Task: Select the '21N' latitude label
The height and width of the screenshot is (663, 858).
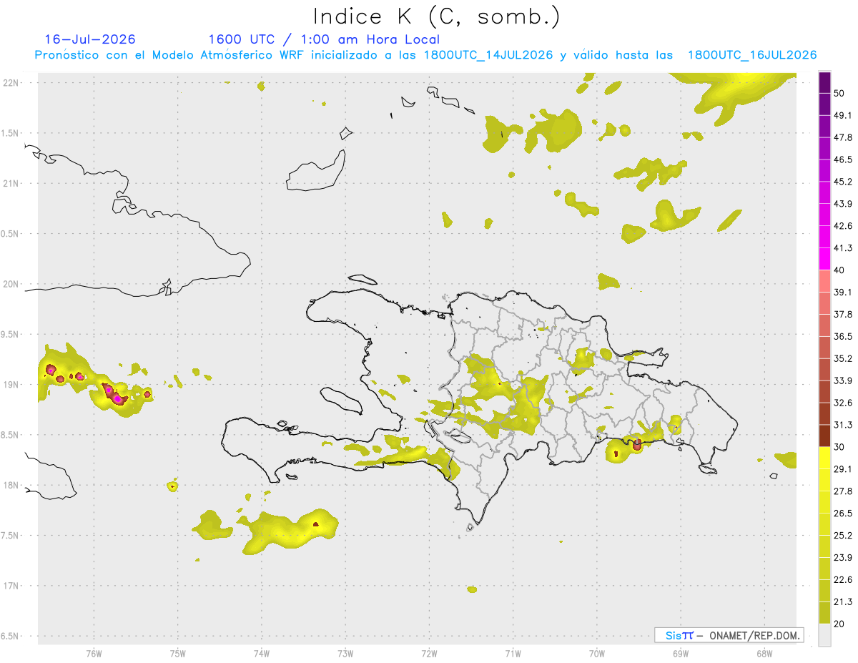Action: (x=11, y=184)
